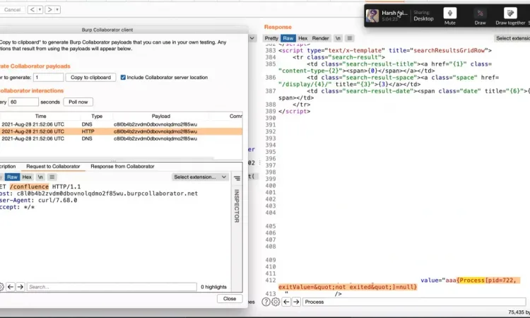Select the first DNS interaction row
Viewport: 530px width, 318px height.
point(121,124)
